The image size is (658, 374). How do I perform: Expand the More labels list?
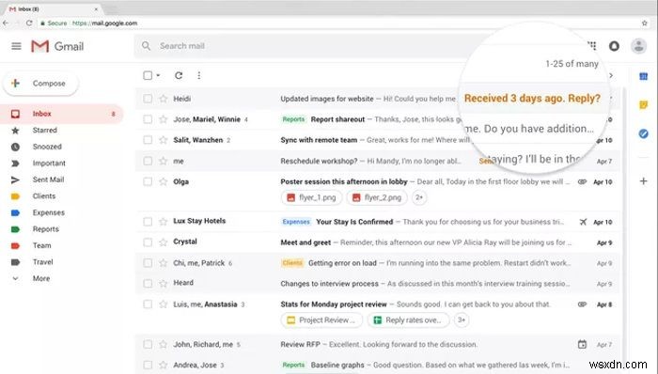pyautogui.click(x=41, y=278)
